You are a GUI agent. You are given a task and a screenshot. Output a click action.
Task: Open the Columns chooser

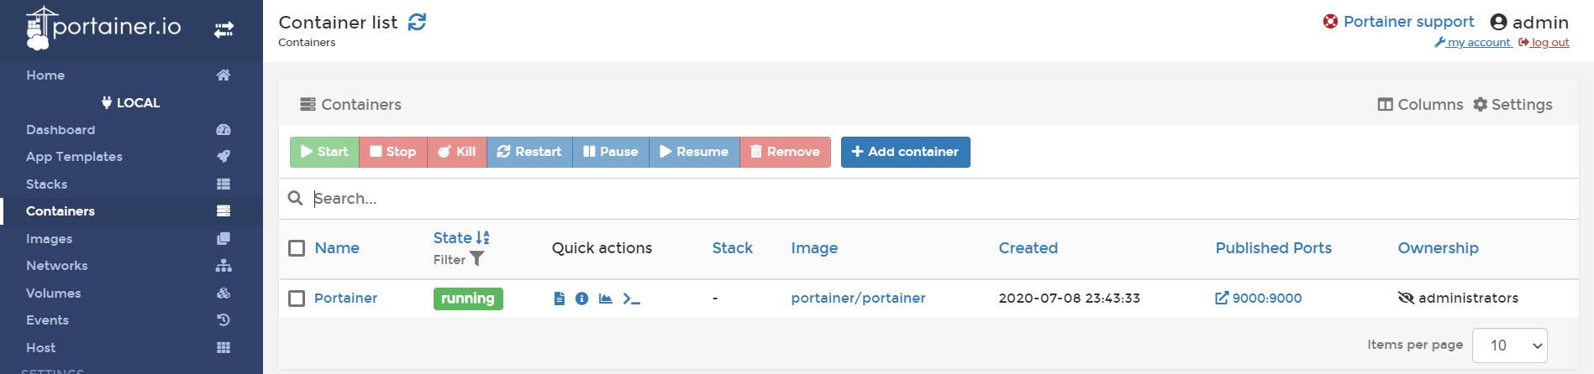coord(1420,105)
